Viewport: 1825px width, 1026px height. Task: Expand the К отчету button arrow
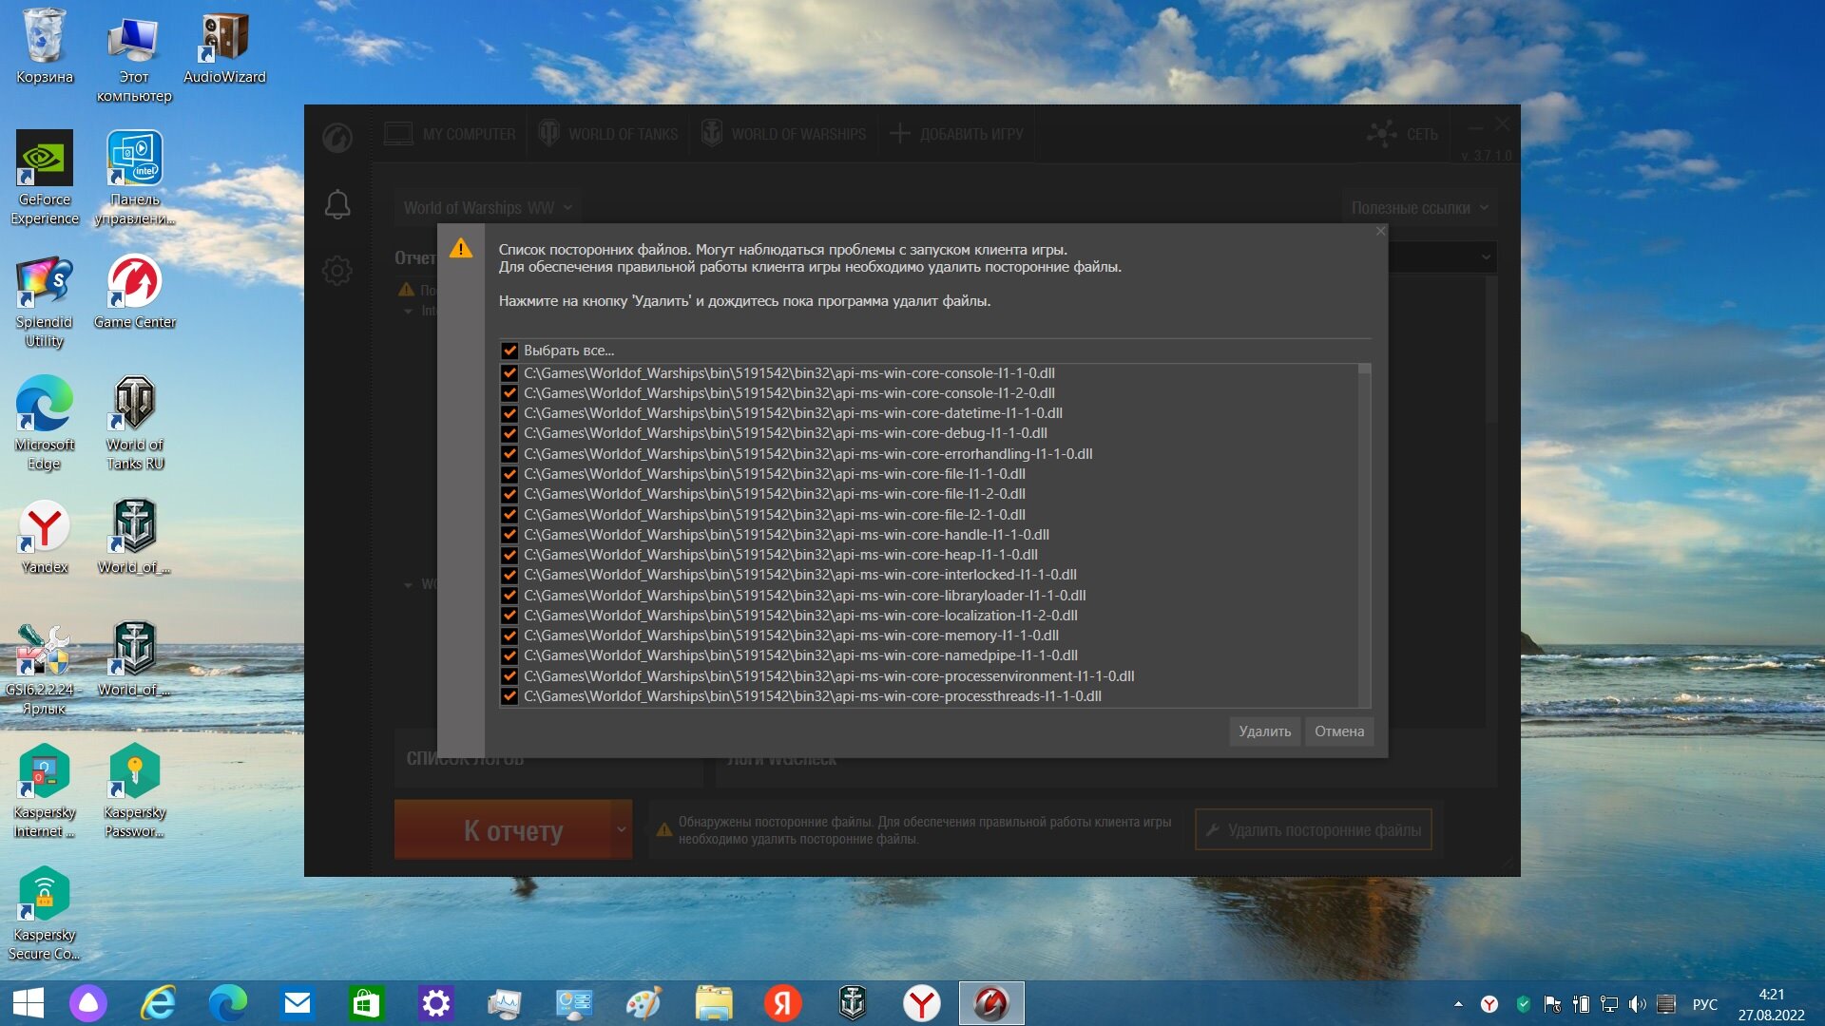coord(622,829)
